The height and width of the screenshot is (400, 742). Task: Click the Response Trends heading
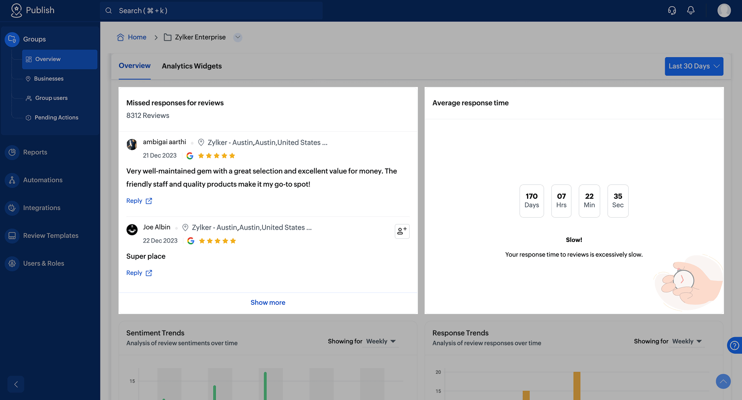click(x=461, y=333)
